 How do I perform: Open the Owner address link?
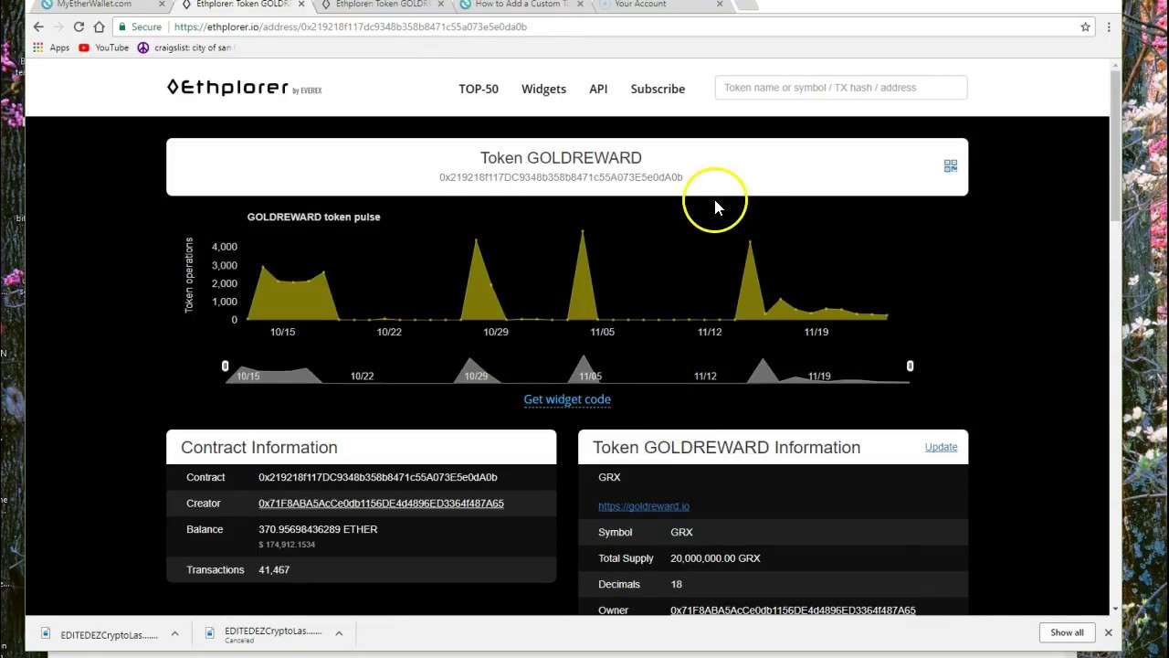pyautogui.click(x=793, y=610)
